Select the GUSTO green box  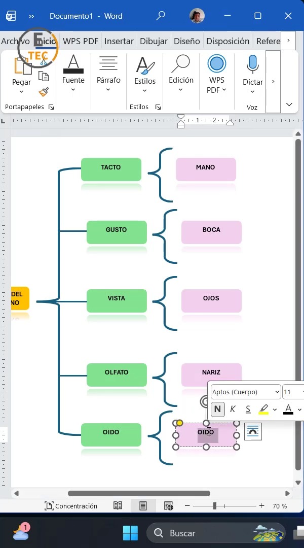coord(117,232)
